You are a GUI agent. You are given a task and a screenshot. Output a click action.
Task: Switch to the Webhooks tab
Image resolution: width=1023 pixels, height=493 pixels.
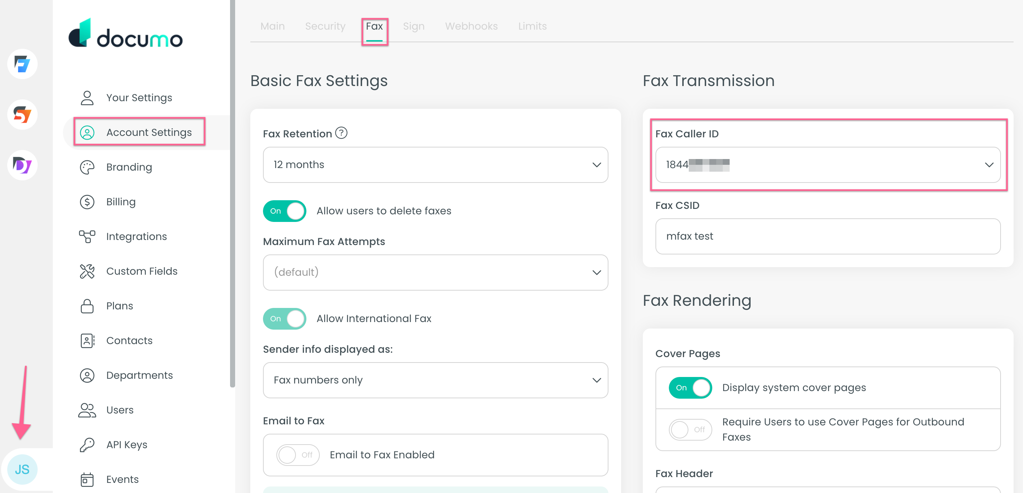pos(471,26)
